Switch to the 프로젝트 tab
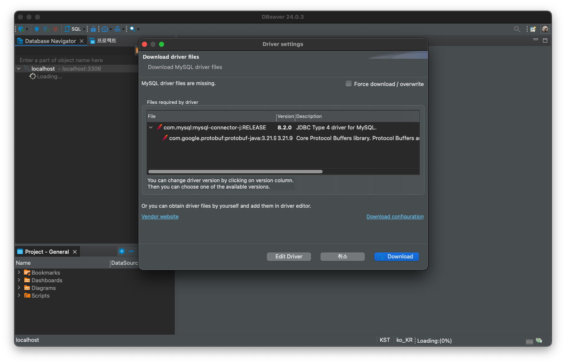The height and width of the screenshot is (364, 566). click(103, 40)
